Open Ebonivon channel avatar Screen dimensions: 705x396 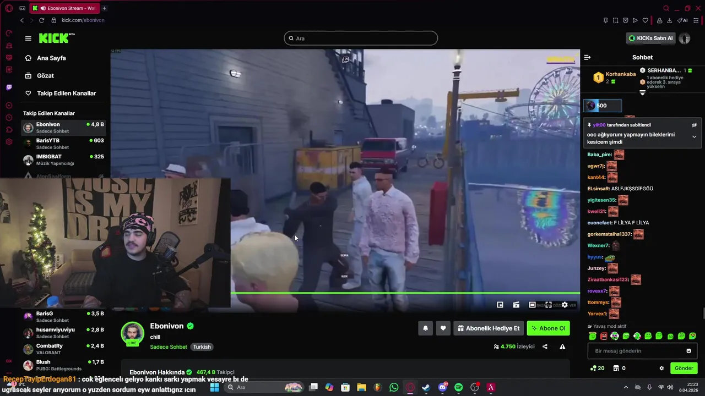pos(132,333)
